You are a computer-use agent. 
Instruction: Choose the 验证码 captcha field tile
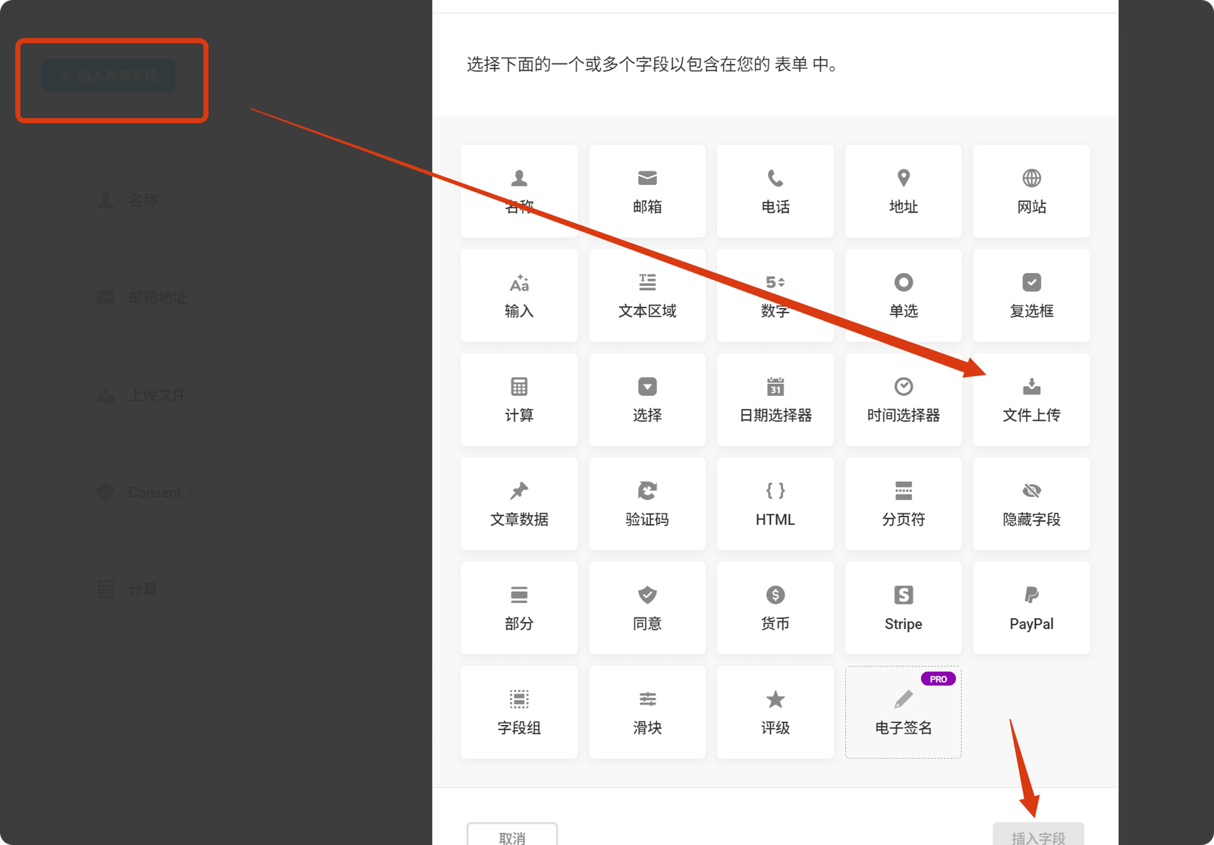point(647,504)
